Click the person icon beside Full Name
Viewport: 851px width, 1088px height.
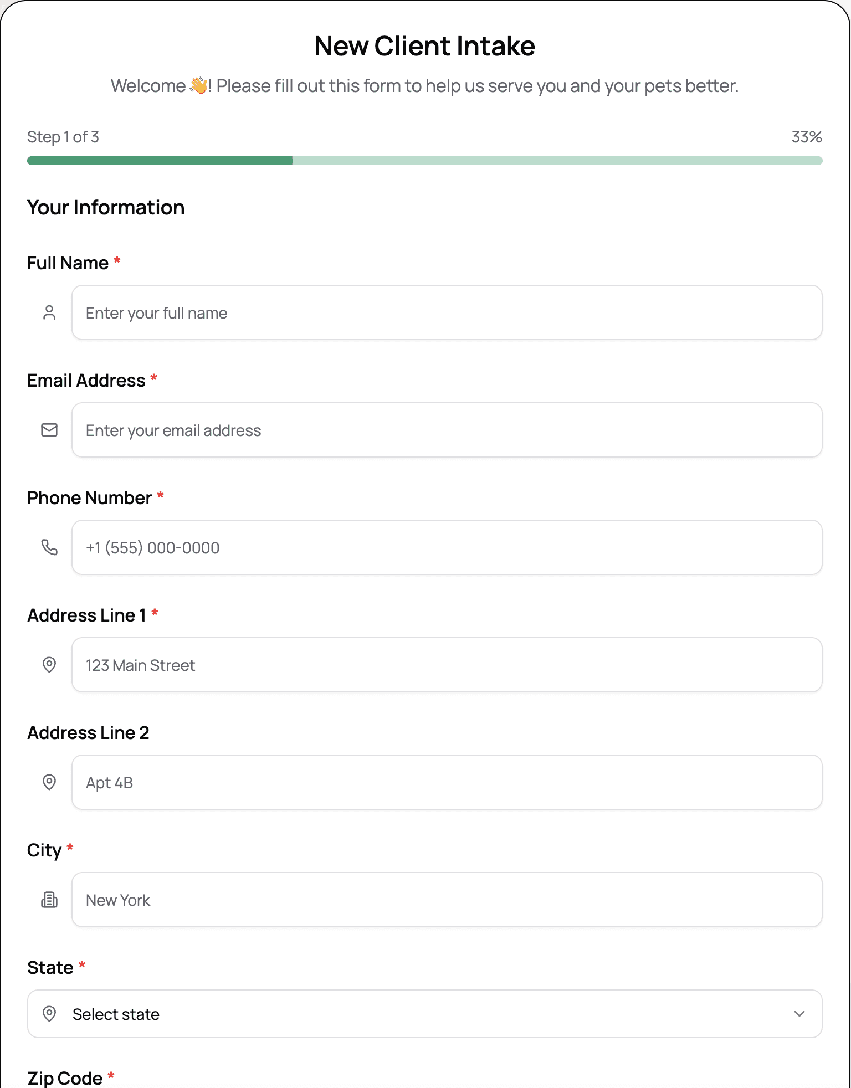coord(49,313)
